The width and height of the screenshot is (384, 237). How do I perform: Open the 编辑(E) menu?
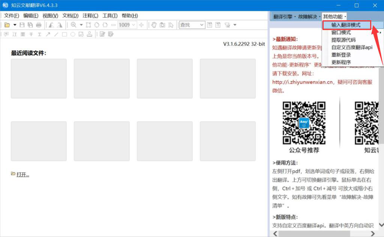point(31,16)
